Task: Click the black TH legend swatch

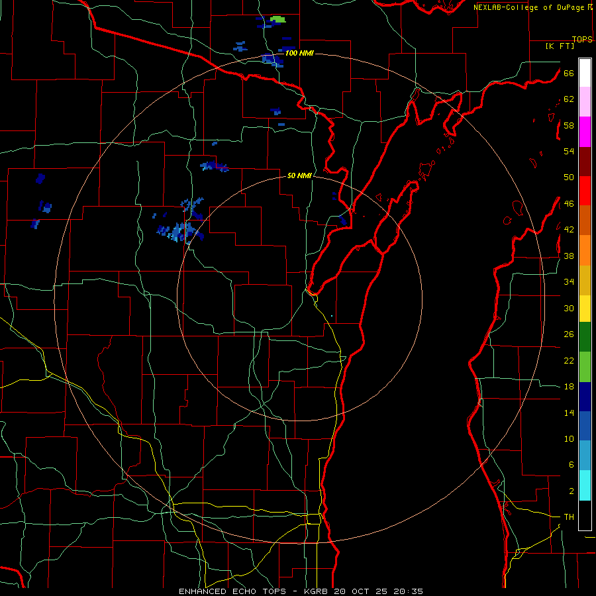Action: tap(585, 515)
